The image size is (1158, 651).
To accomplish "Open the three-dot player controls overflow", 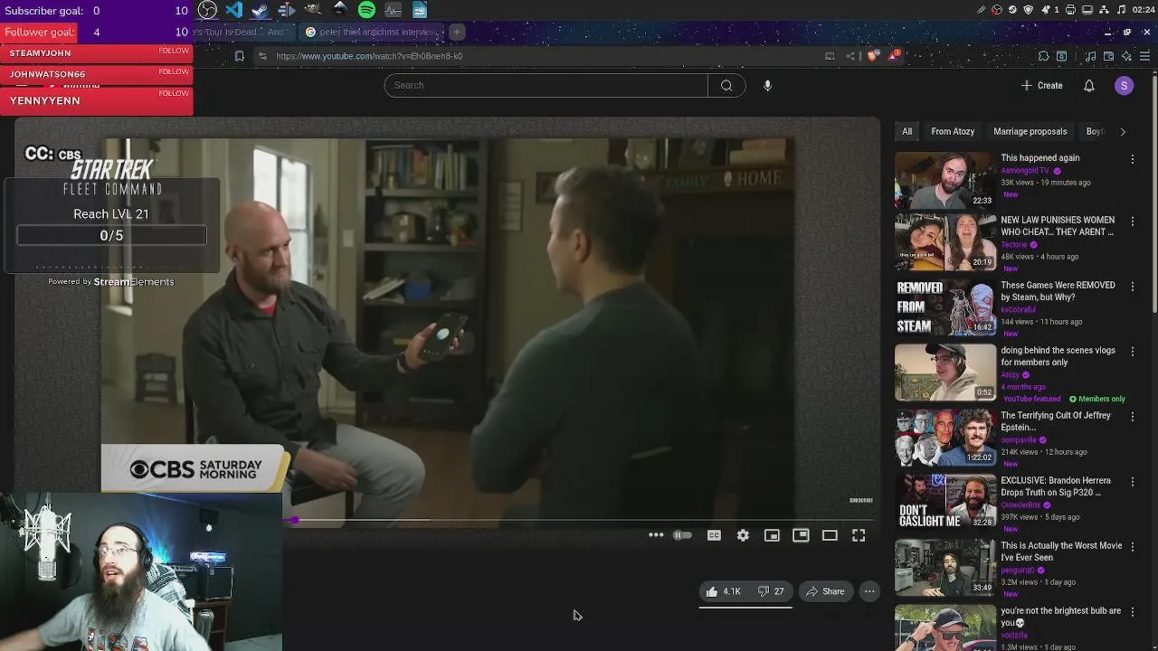I will [656, 535].
